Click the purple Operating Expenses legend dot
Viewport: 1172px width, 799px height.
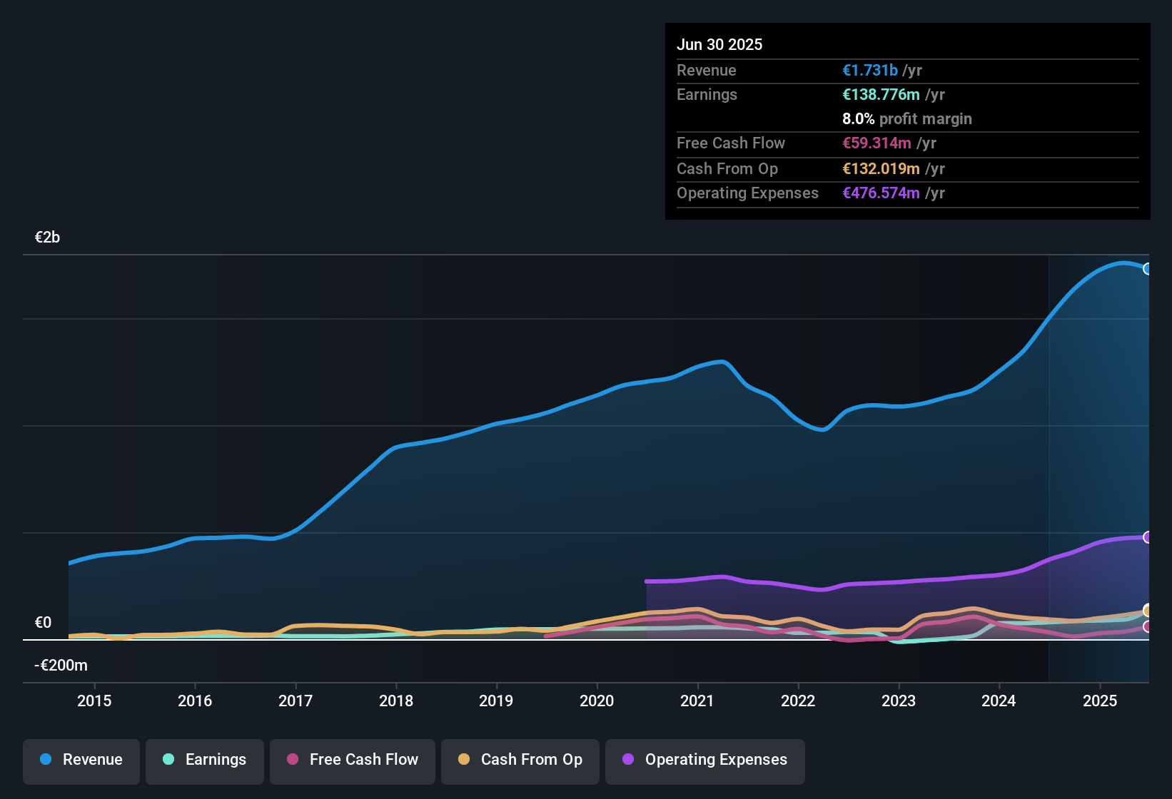pyautogui.click(x=628, y=759)
